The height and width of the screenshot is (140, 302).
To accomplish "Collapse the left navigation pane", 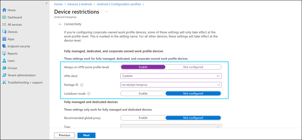I will 46,3.
